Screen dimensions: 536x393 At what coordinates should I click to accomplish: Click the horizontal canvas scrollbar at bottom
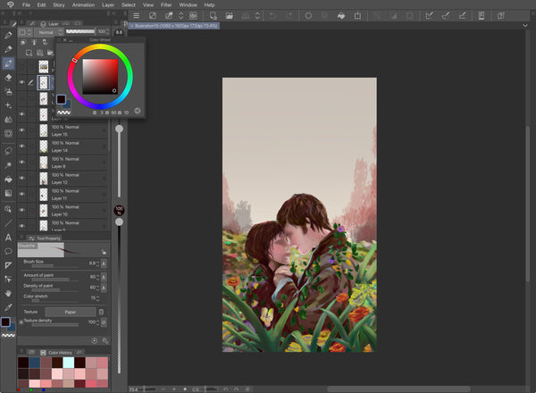coord(398,389)
